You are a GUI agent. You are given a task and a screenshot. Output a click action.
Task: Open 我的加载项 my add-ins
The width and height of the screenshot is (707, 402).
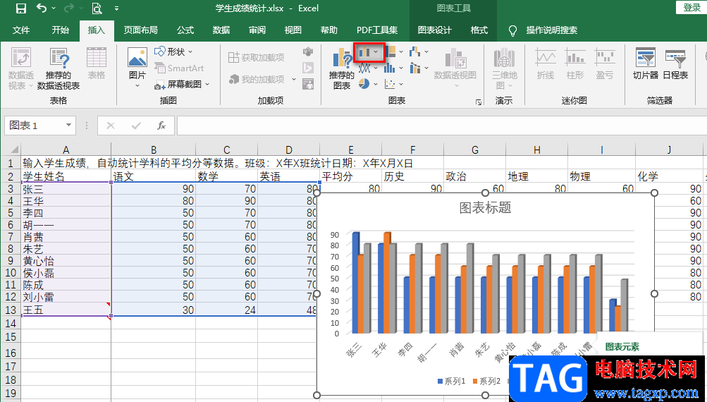pyautogui.click(x=262, y=80)
